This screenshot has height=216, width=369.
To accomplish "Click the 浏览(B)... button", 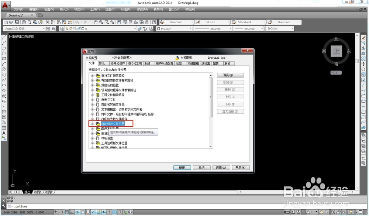I will coord(230,75).
